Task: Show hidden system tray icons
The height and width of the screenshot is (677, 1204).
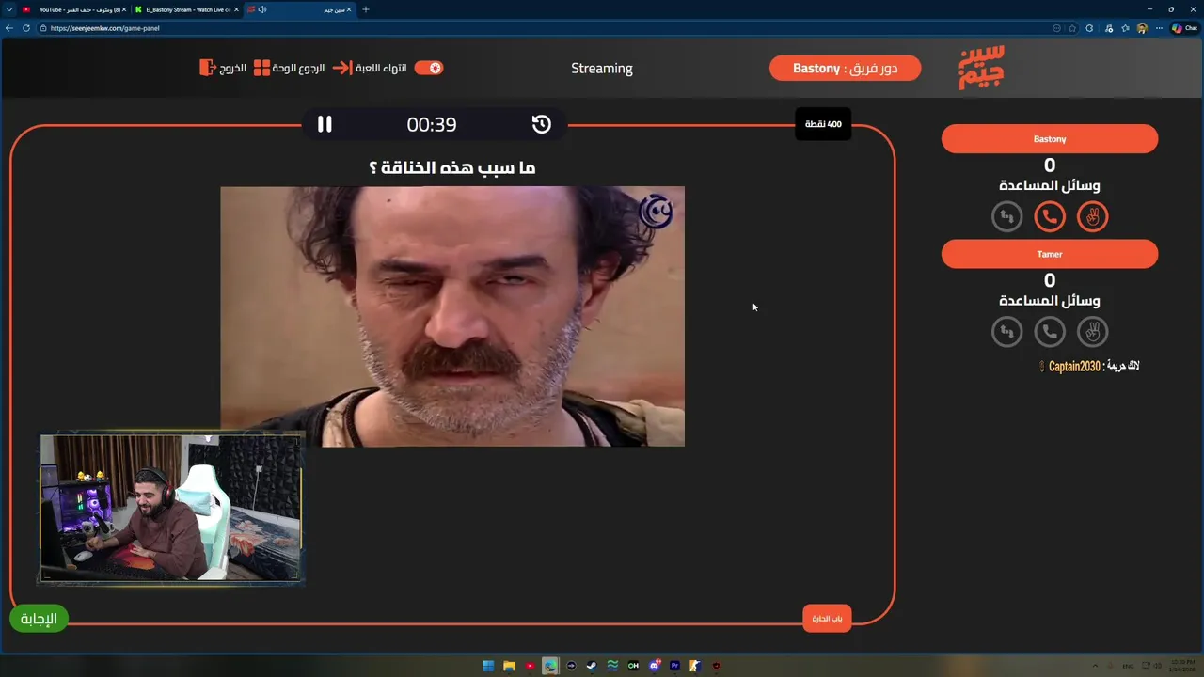Action: (x=1094, y=666)
